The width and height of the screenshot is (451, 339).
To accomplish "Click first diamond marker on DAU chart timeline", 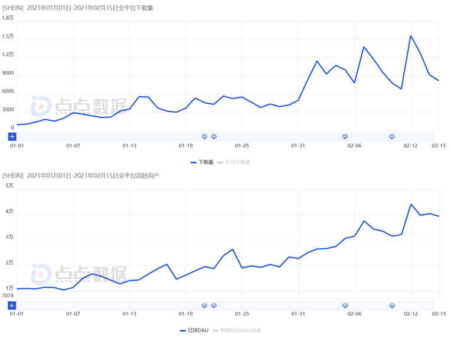I will pyautogui.click(x=205, y=306).
